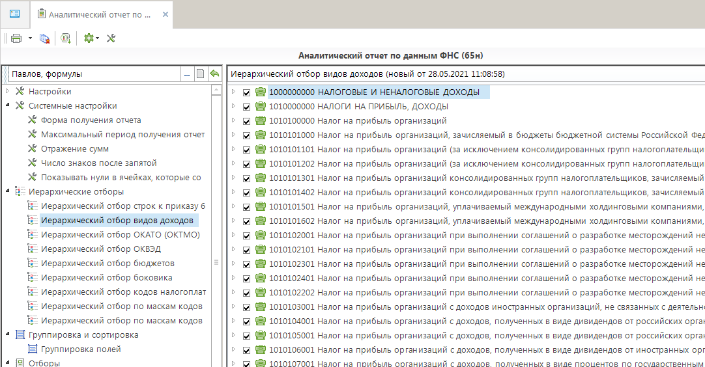Click green folder icon of 1010102202
The image size is (705, 367).
(x=261, y=292)
